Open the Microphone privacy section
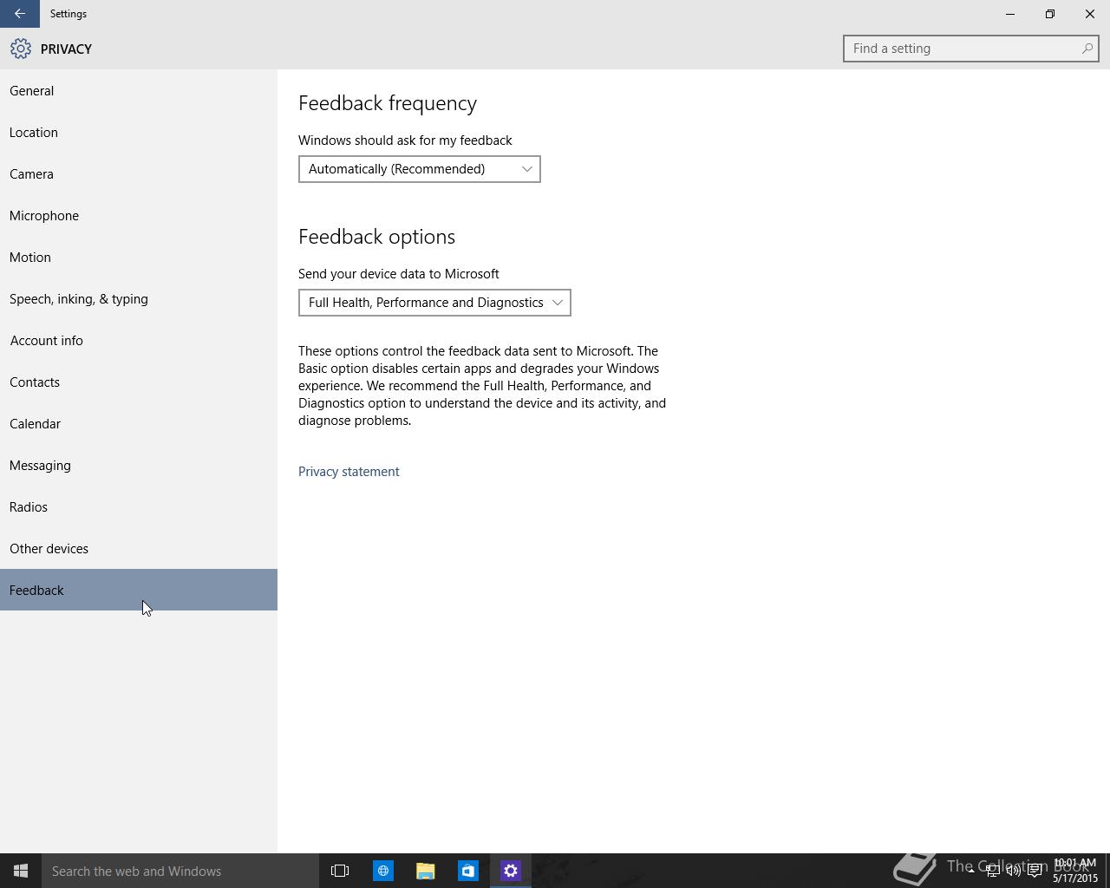The height and width of the screenshot is (888, 1110). (x=139, y=215)
